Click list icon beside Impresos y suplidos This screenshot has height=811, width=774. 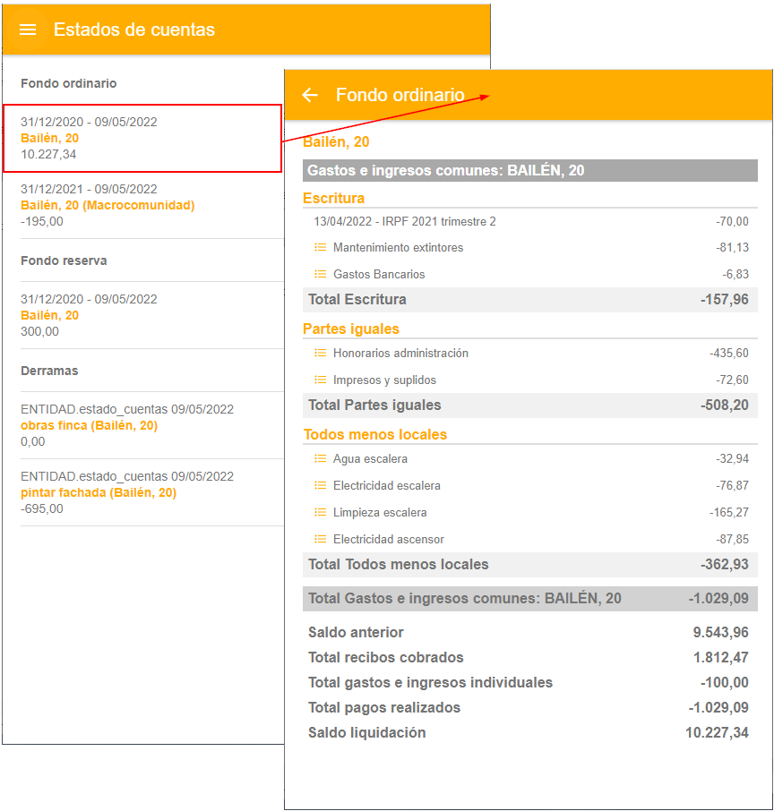click(321, 380)
